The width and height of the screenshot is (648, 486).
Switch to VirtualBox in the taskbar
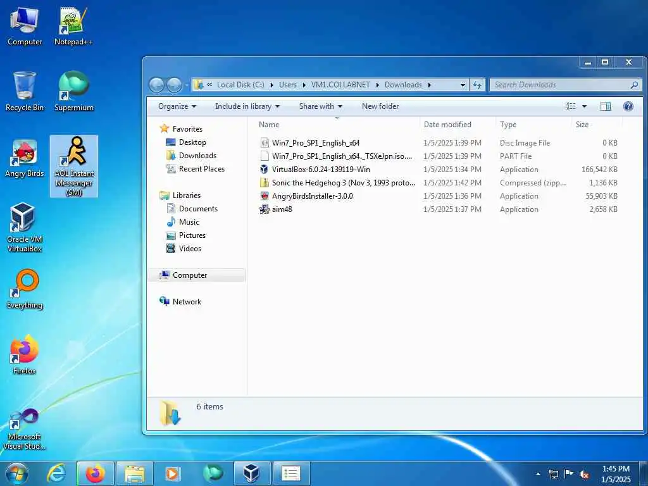(x=252, y=473)
